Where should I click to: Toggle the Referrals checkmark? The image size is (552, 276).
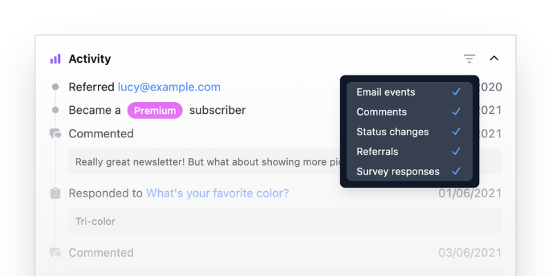(x=456, y=151)
